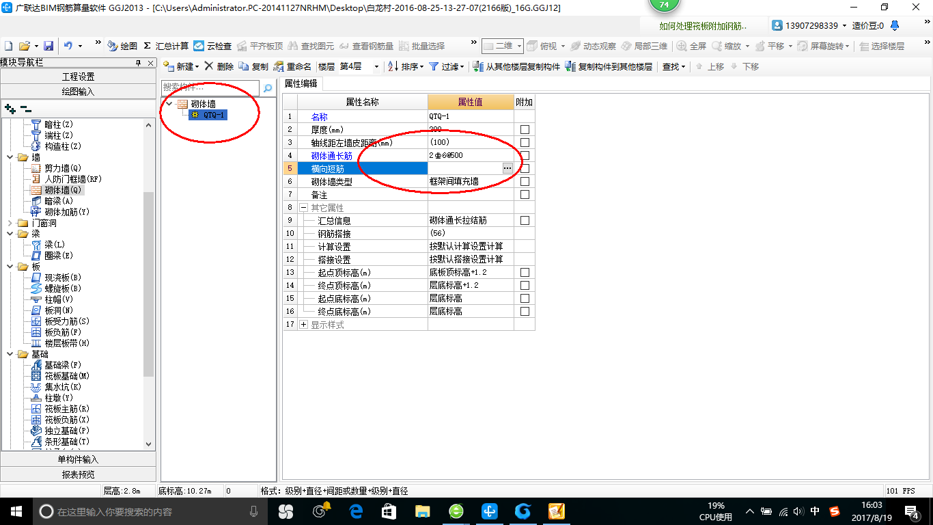Save the project with the floppy icon
This screenshot has width=933, height=525.
[x=48, y=46]
